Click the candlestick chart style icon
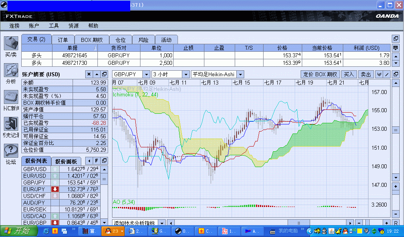The width and height of the screenshot is (404, 237). click(x=379, y=74)
